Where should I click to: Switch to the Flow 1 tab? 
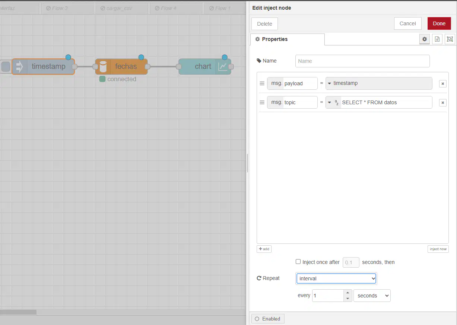coord(225,8)
